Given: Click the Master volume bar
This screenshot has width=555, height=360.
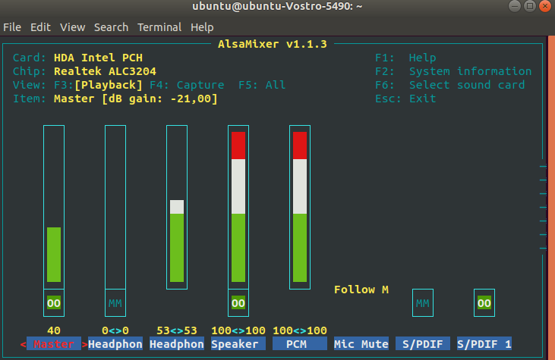Looking at the screenshot, I should [54, 207].
